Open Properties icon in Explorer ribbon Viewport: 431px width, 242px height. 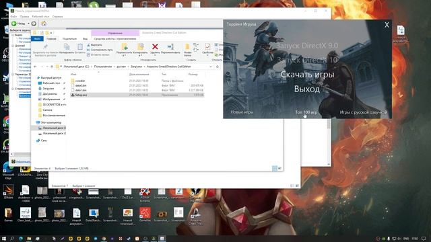[207, 46]
